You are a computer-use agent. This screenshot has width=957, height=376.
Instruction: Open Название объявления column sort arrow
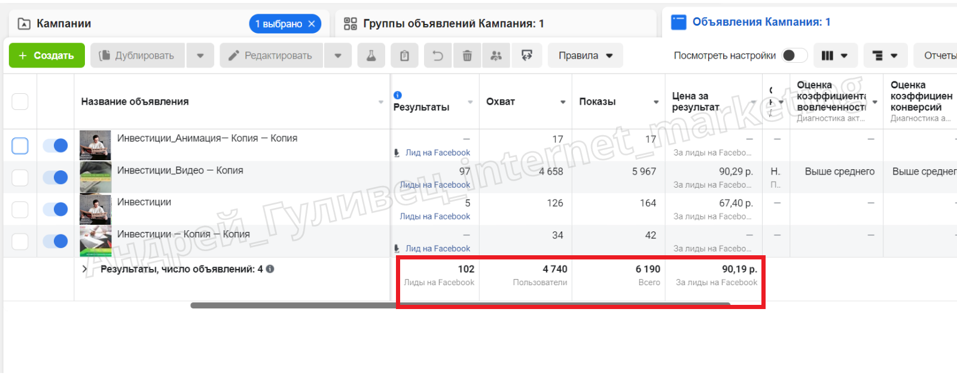pos(381,102)
